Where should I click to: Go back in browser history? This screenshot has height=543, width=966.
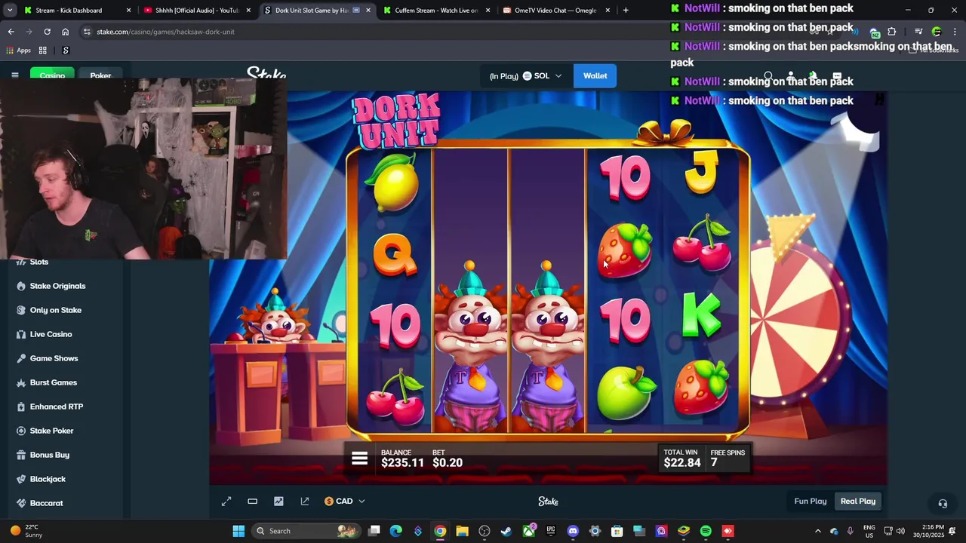pos(11,32)
